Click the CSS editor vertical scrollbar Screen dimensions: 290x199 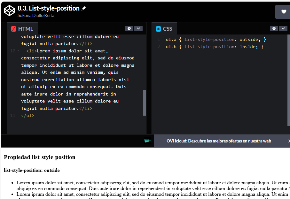[289, 80]
